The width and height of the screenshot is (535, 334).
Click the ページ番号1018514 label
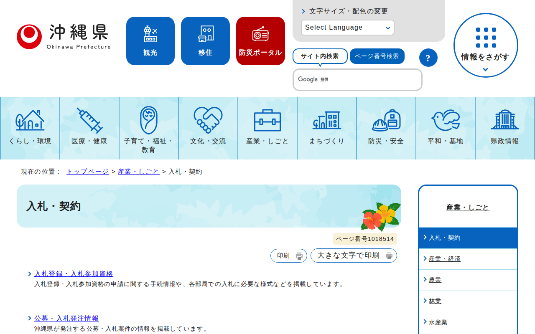coord(365,239)
